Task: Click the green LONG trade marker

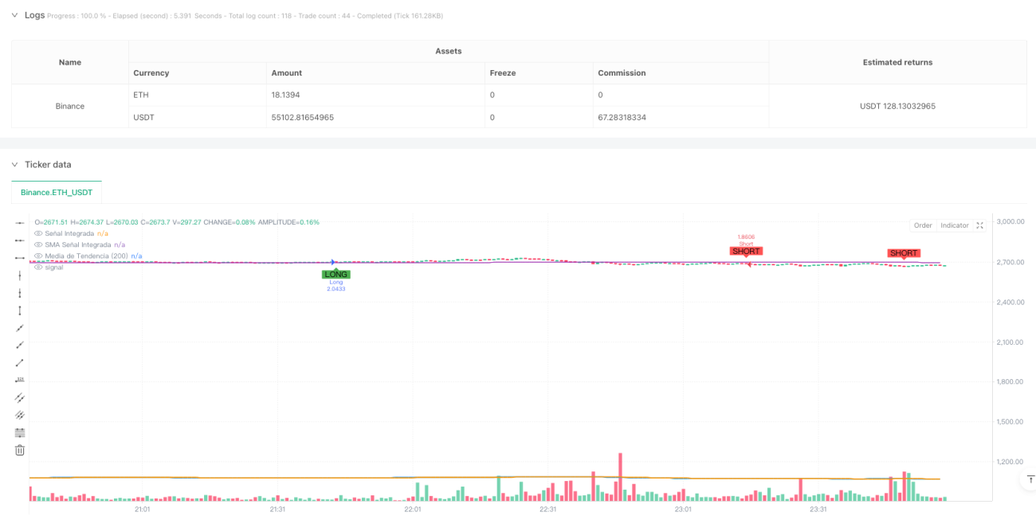Action: pos(336,274)
